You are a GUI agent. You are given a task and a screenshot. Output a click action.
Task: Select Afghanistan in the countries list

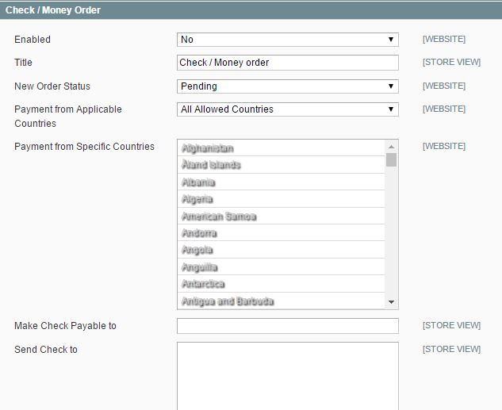(x=281, y=148)
